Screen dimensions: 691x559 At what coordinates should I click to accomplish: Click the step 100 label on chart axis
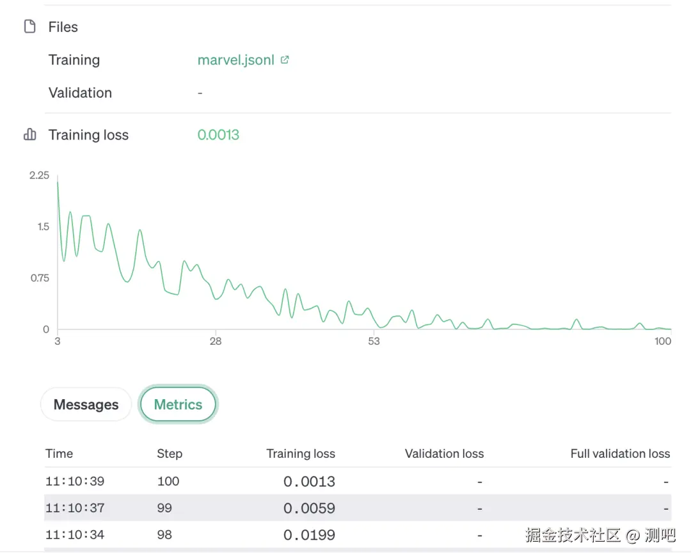click(663, 341)
